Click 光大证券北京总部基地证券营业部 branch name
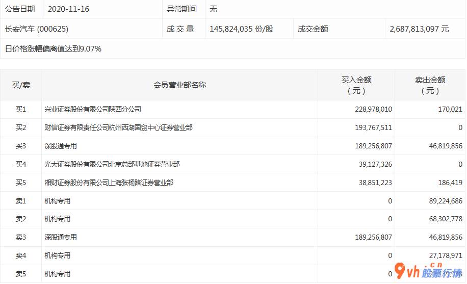Screen dimensions: 467x284 [112, 164]
